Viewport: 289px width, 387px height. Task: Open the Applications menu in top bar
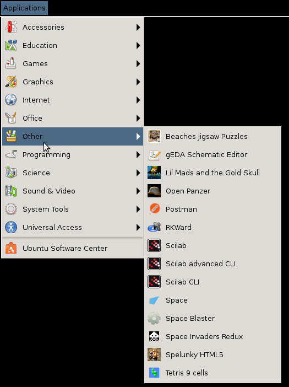tap(24, 8)
